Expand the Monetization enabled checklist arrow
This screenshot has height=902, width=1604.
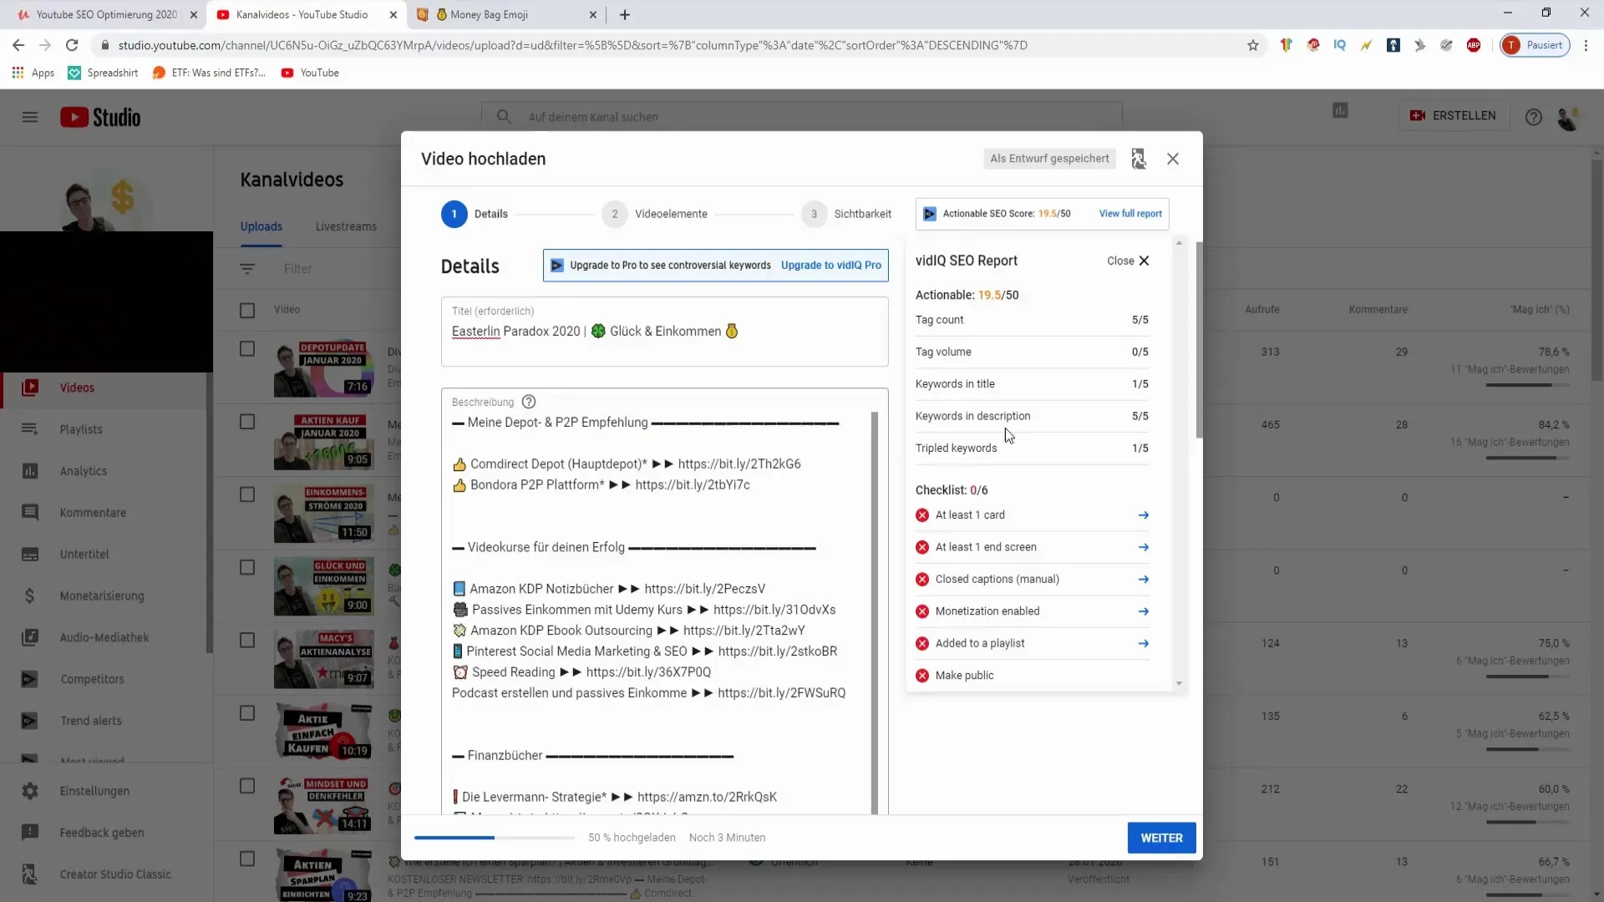point(1144,611)
